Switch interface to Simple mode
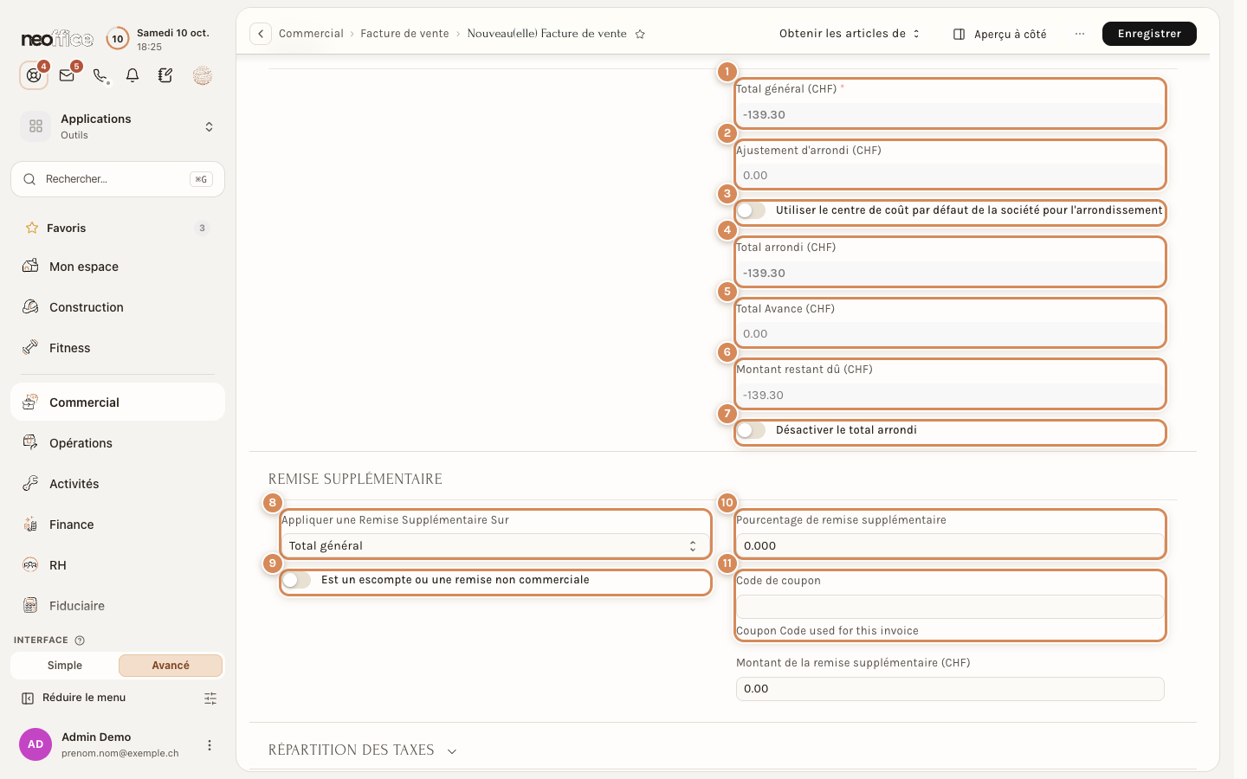Image resolution: width=1247 pixels, height=779 pixels. pos(65,666)
